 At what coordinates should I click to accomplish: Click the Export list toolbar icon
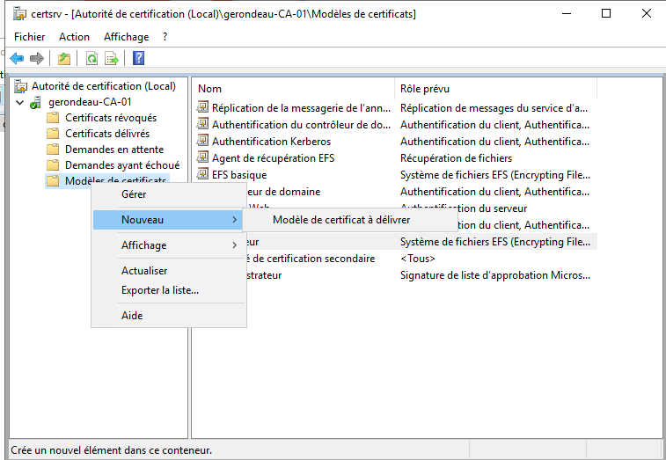(112, 59)
